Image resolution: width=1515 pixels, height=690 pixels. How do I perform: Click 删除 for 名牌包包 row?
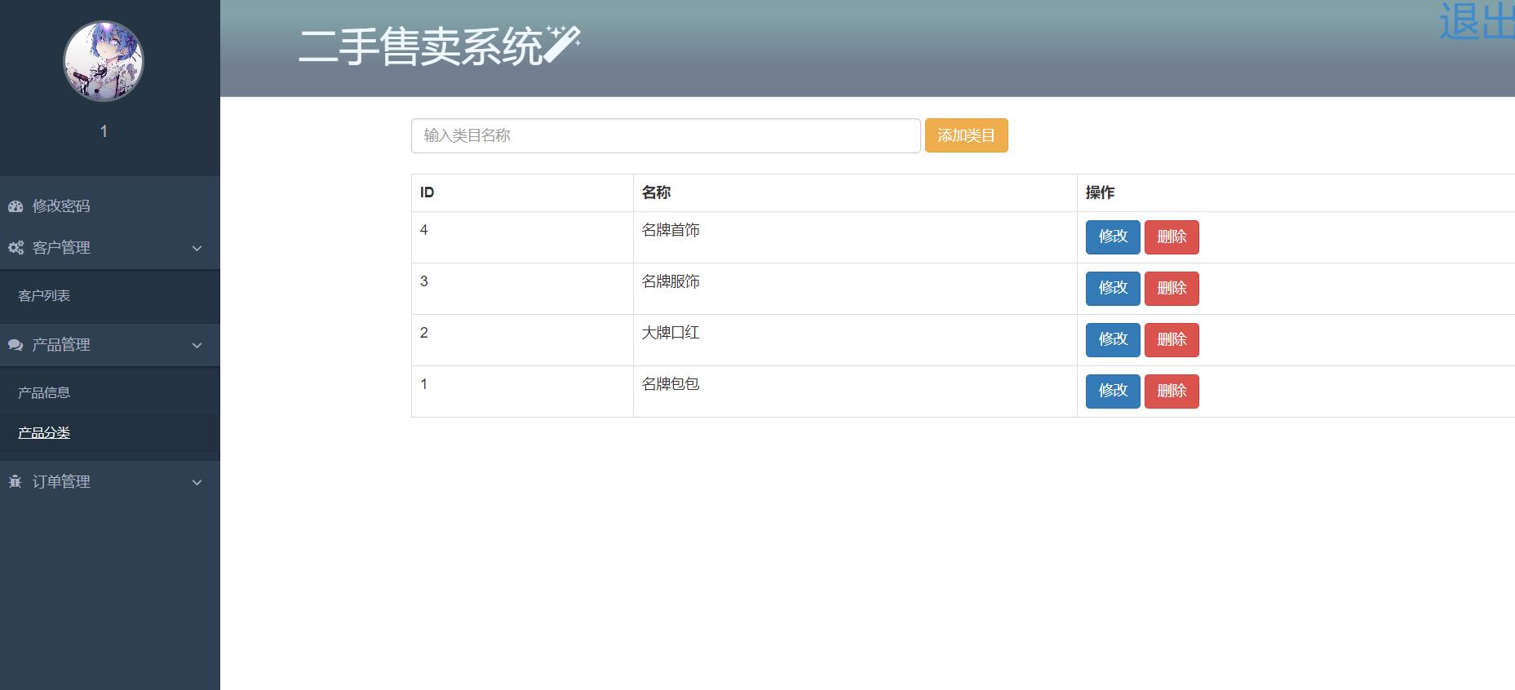tap(1172, 391)
